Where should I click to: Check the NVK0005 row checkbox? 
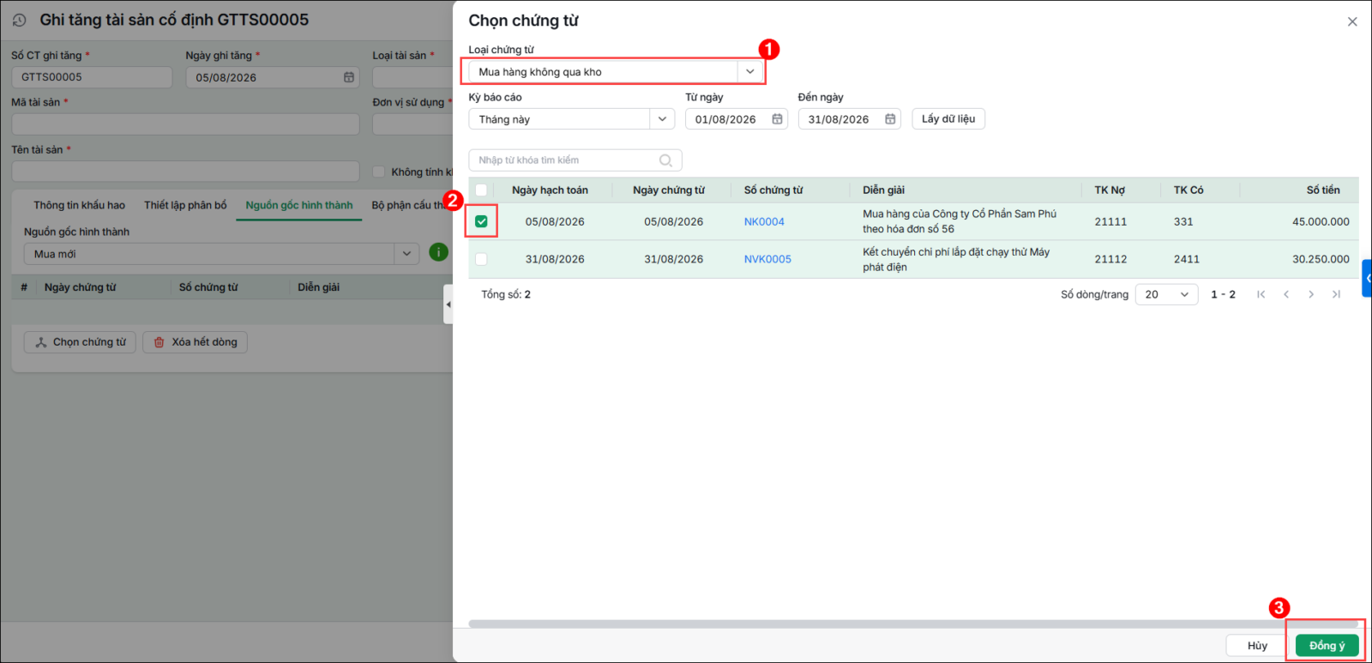click(481, 259)
